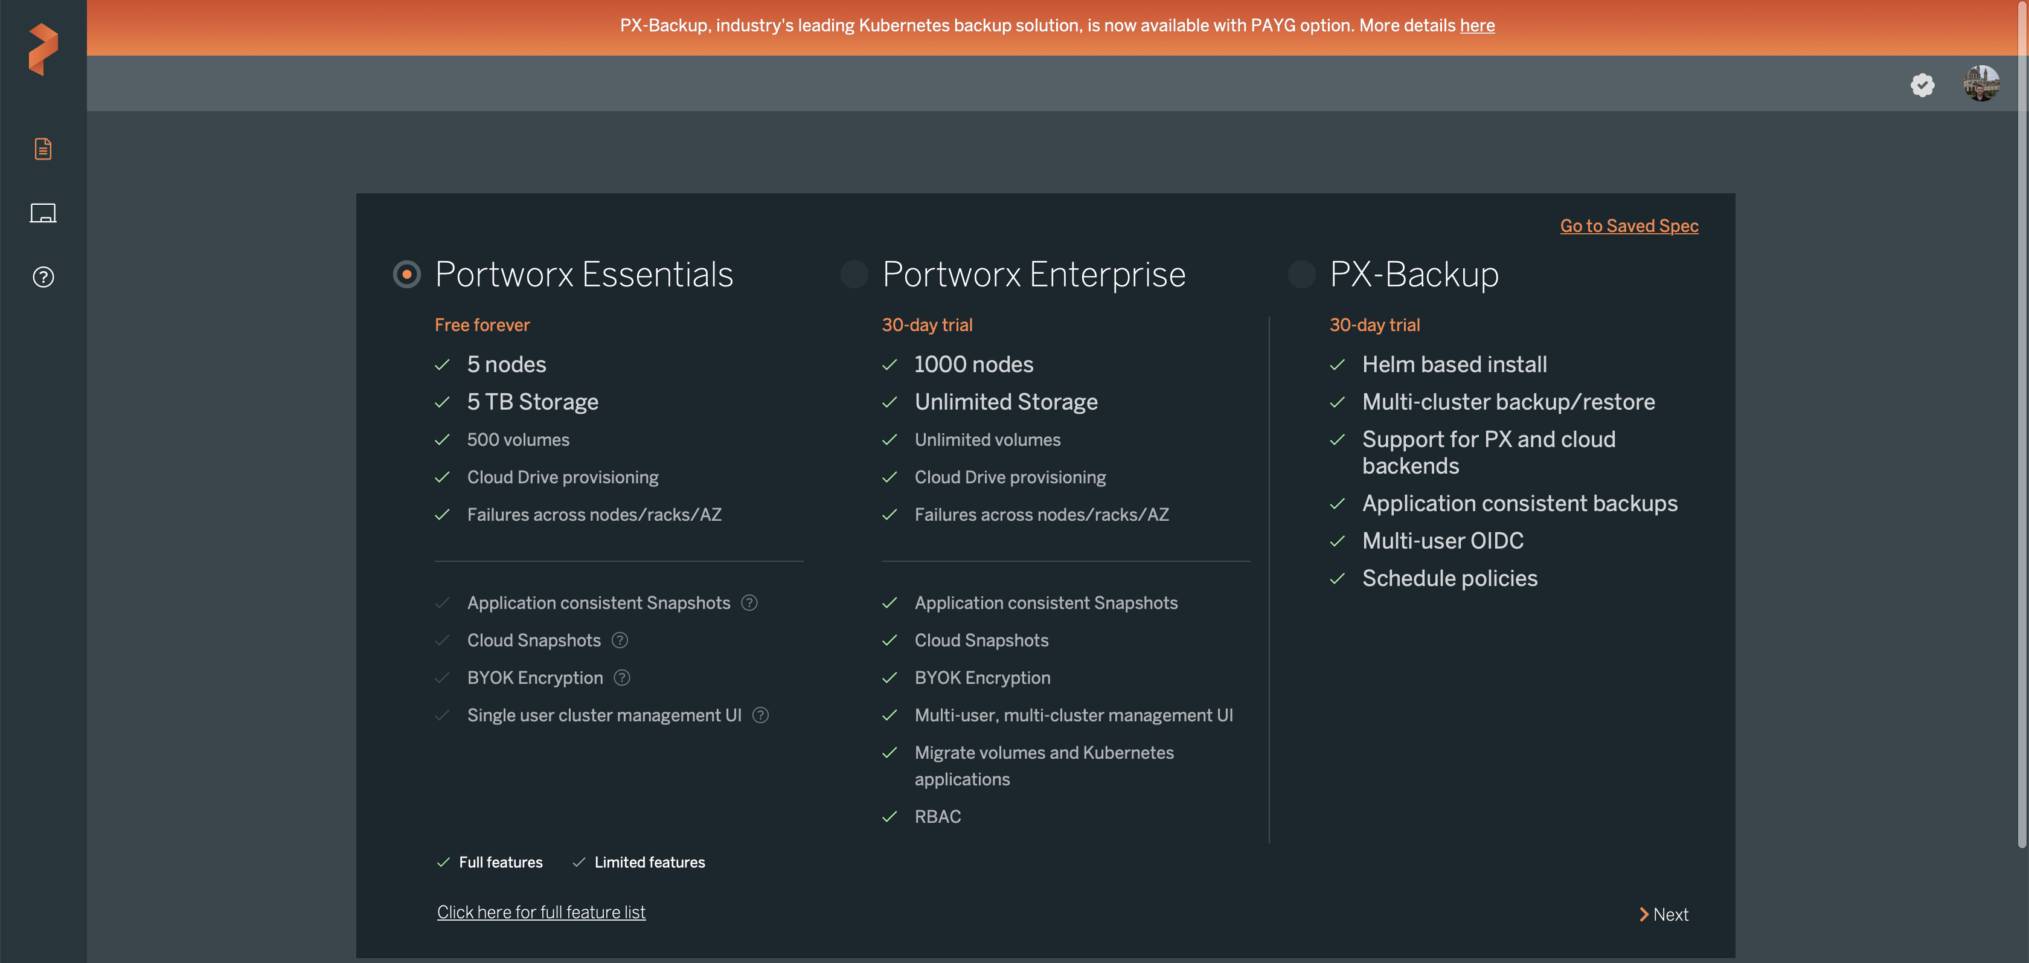Open the spec document sidebar icon

42,149
